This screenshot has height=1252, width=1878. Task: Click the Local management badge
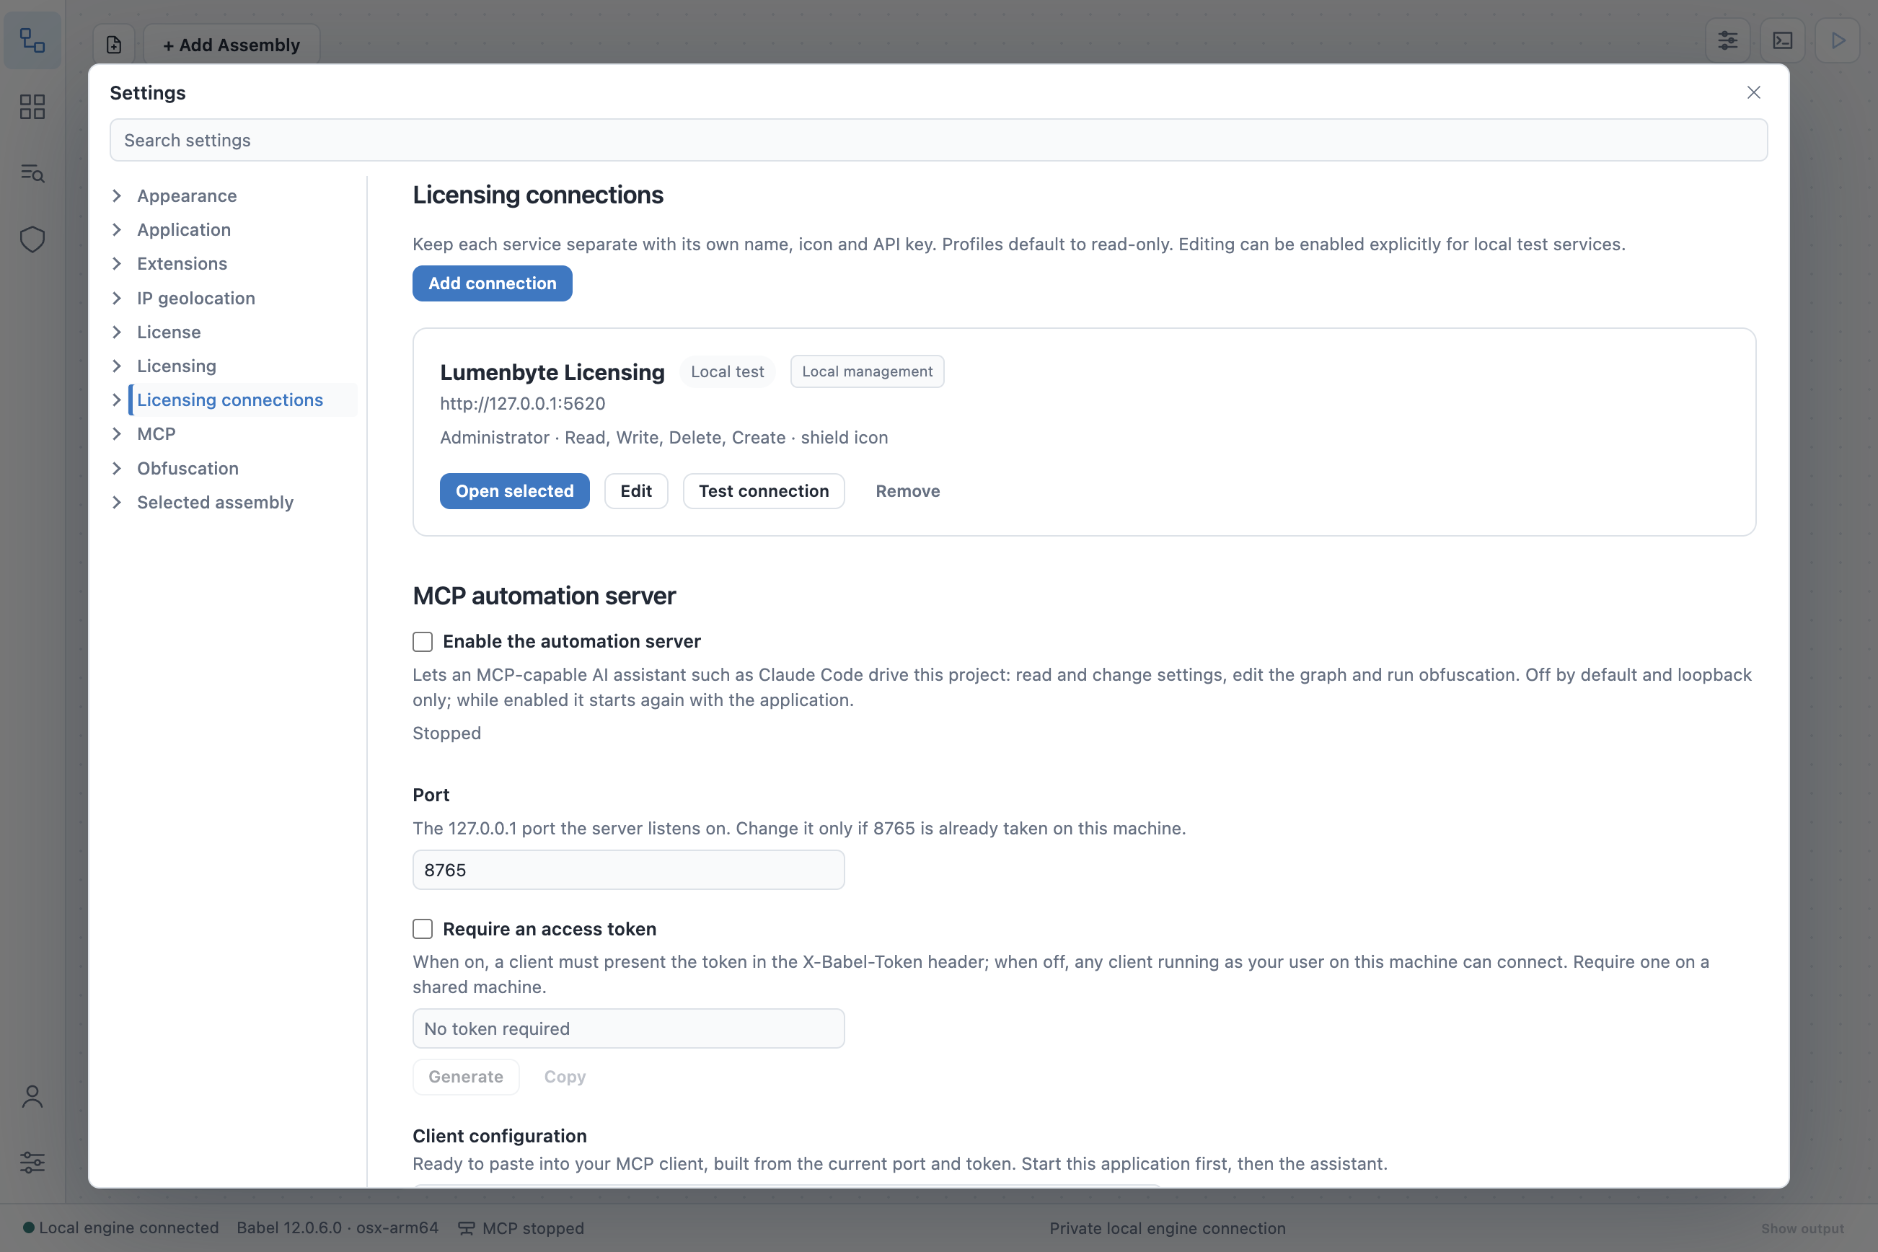[x=867, y=371]
